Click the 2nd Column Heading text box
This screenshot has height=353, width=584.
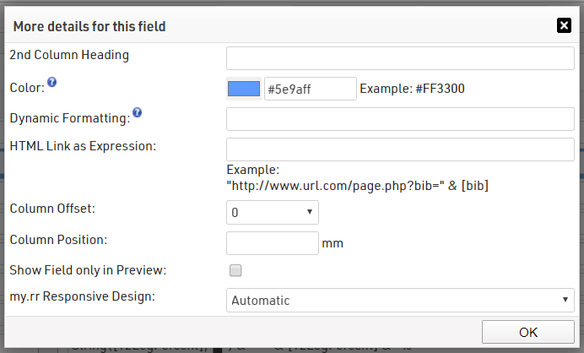(x=400, y=58)
